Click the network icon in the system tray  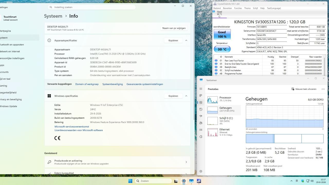coord(307,181)
